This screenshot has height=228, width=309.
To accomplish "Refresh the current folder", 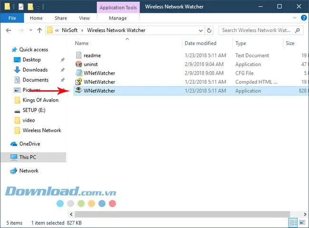I will click(x=209, y=30).
